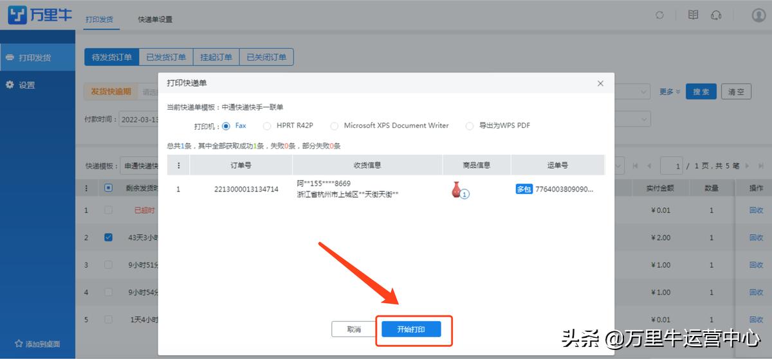The image size is (772, 359).
Task: Open 挂起订单 tab
Action: pos(216,57)
